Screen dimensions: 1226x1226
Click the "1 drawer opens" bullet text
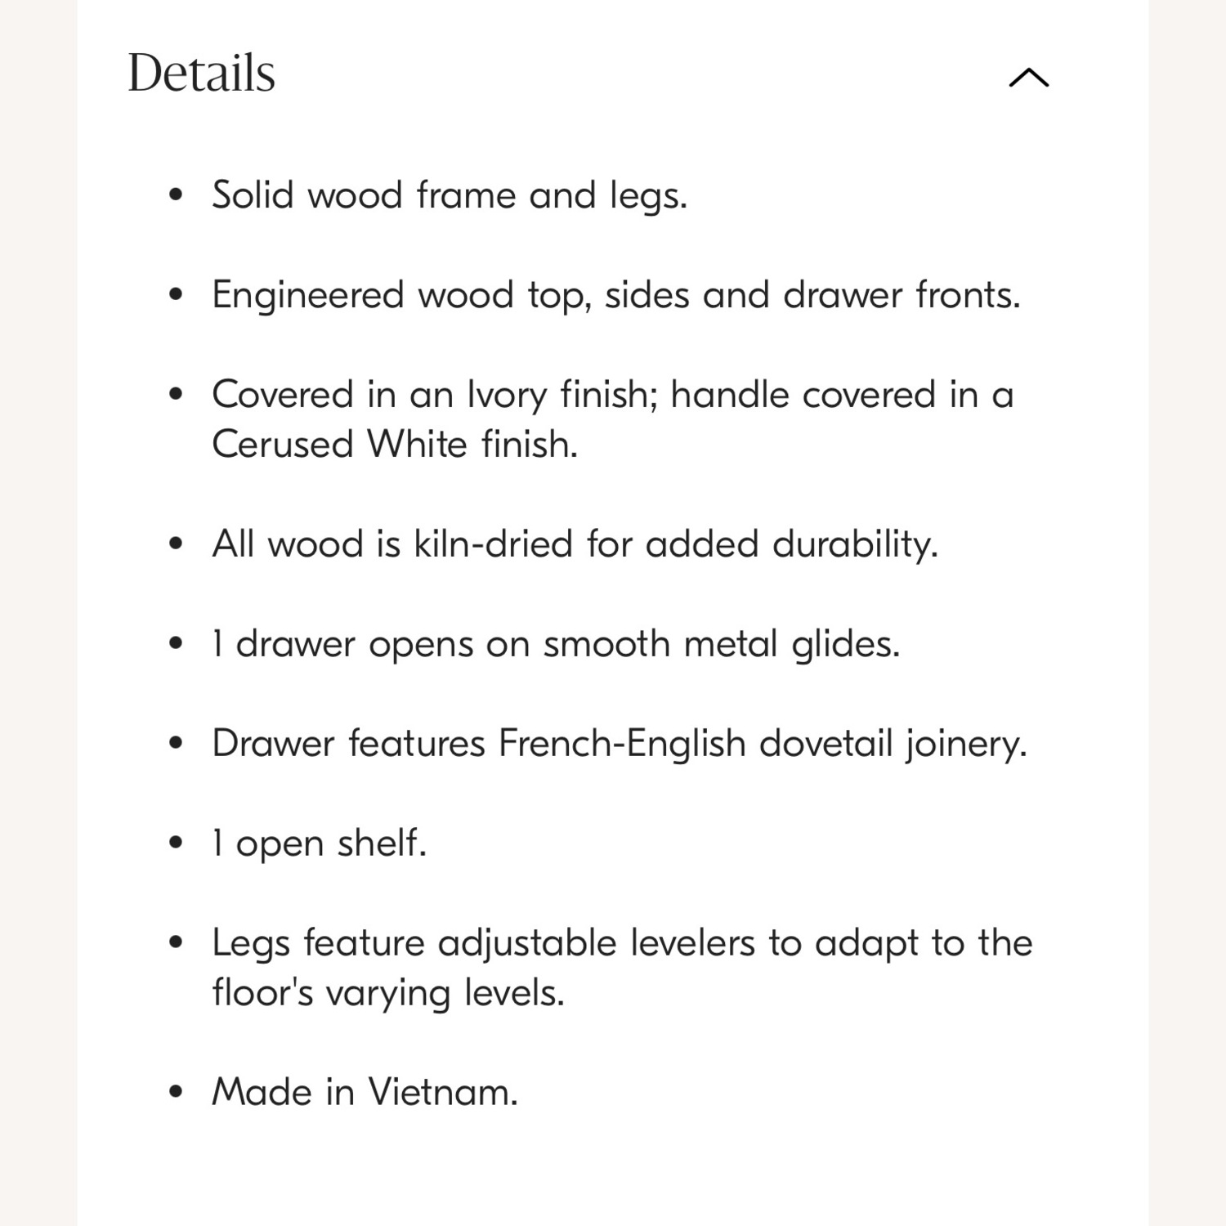(x=556, y=644)
